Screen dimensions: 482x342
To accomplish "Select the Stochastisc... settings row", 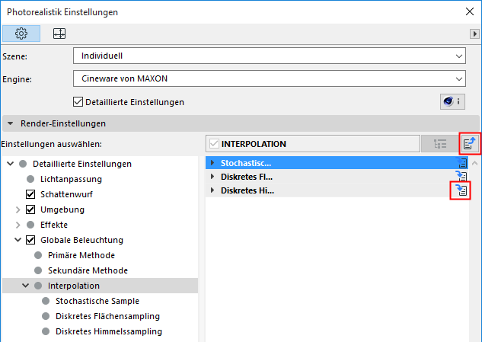I will [337, 163].
